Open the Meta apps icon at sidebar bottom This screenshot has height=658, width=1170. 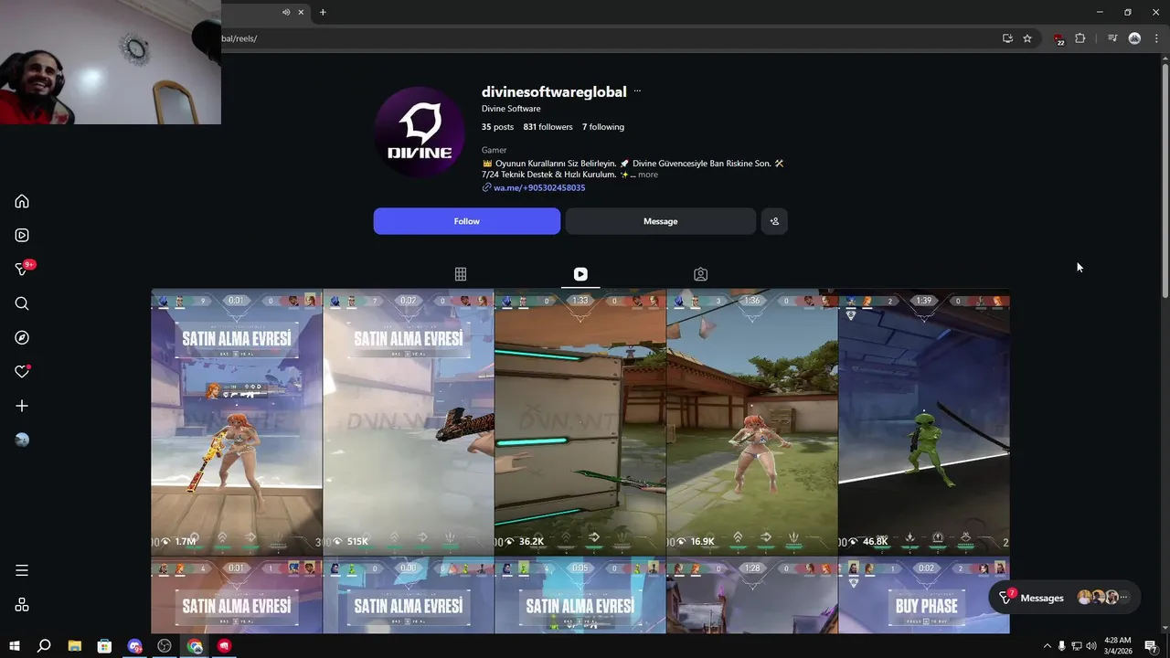coord(22,604)
